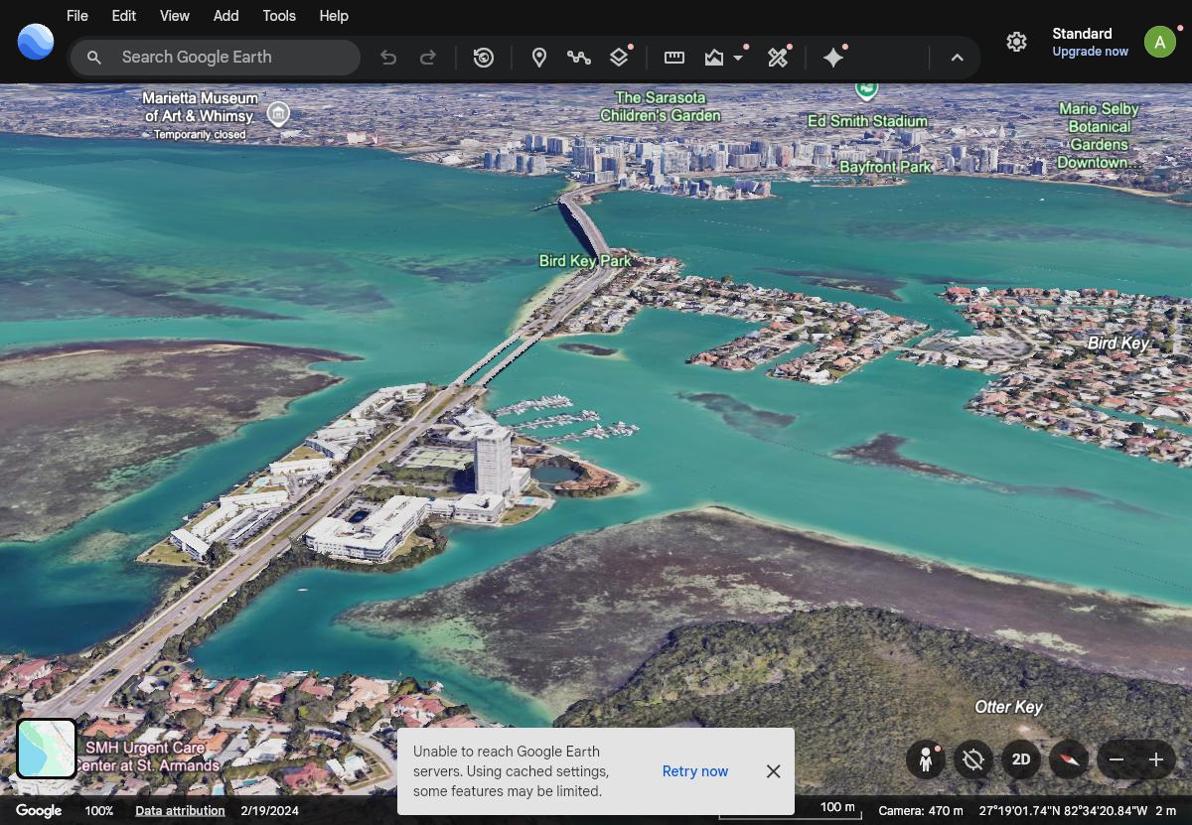Open historical imagery time icon
Viewport: 1192px width, 825px height.
[x=484, y=58]
